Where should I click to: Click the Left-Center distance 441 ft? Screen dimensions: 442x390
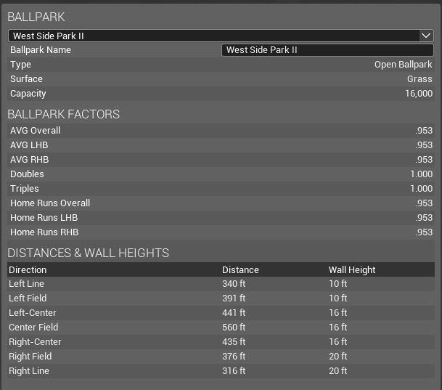pos(234,313)
